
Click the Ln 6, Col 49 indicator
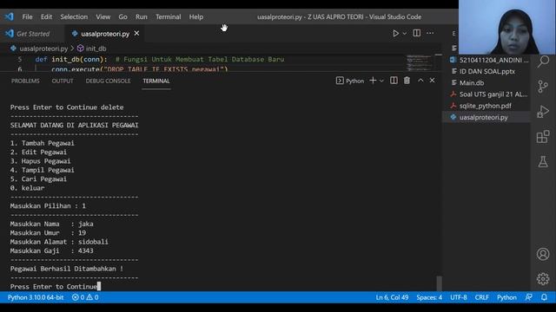click(x=392, y=297)
